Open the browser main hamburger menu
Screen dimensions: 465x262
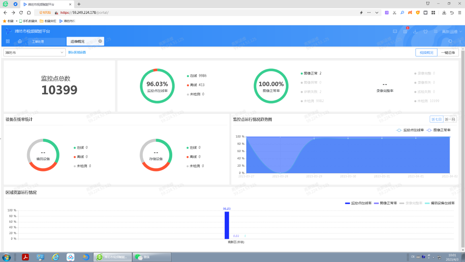coord(459,13)
